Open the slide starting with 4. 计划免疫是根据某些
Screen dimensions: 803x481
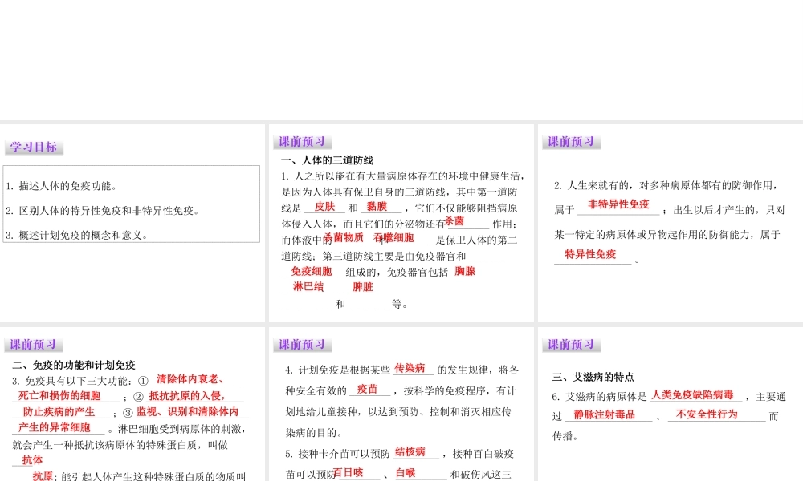401,404
